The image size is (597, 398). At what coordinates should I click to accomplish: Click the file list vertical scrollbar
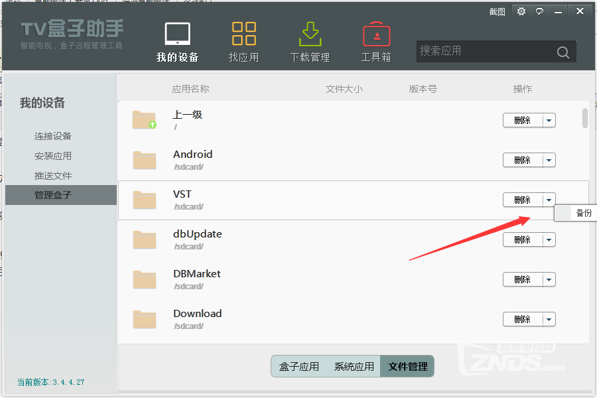coord(585,119)
